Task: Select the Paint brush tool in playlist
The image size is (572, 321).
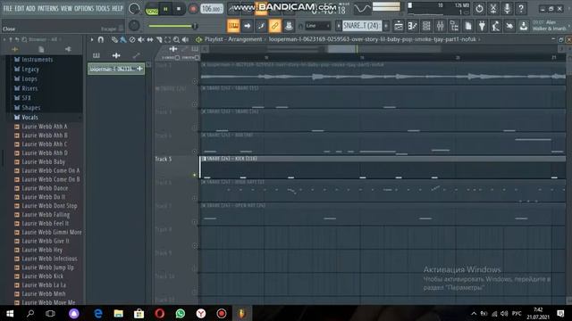Action: 123,39
